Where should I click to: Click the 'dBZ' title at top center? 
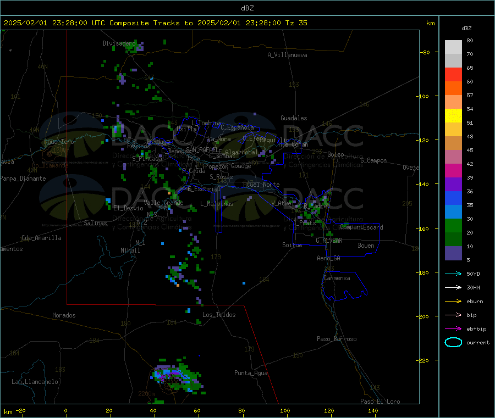247,8
